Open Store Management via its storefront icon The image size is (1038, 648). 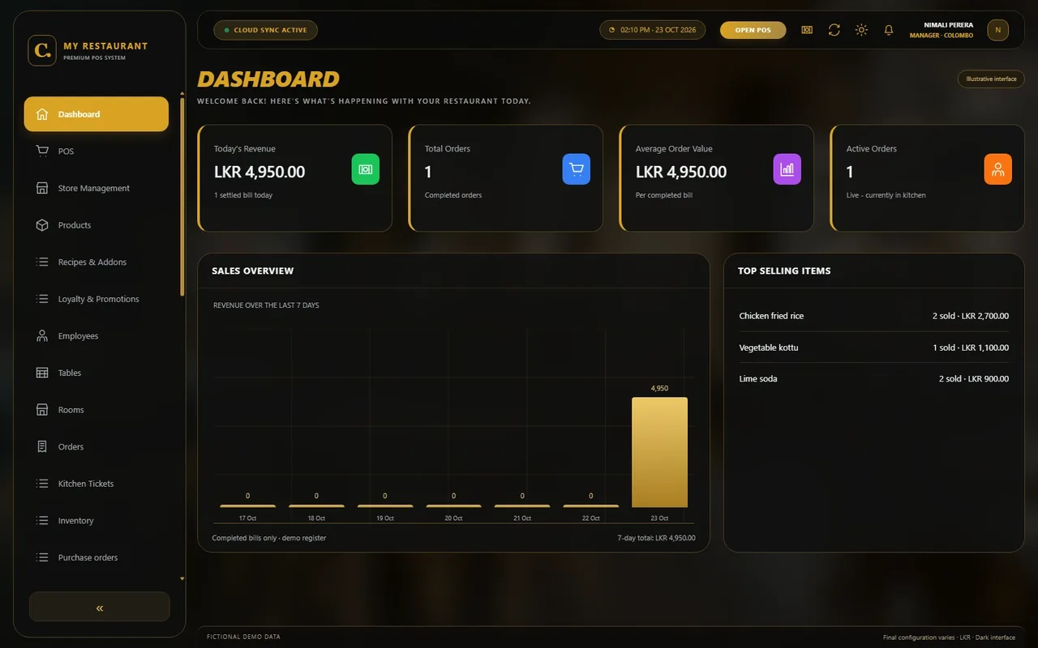click(42, 188)
